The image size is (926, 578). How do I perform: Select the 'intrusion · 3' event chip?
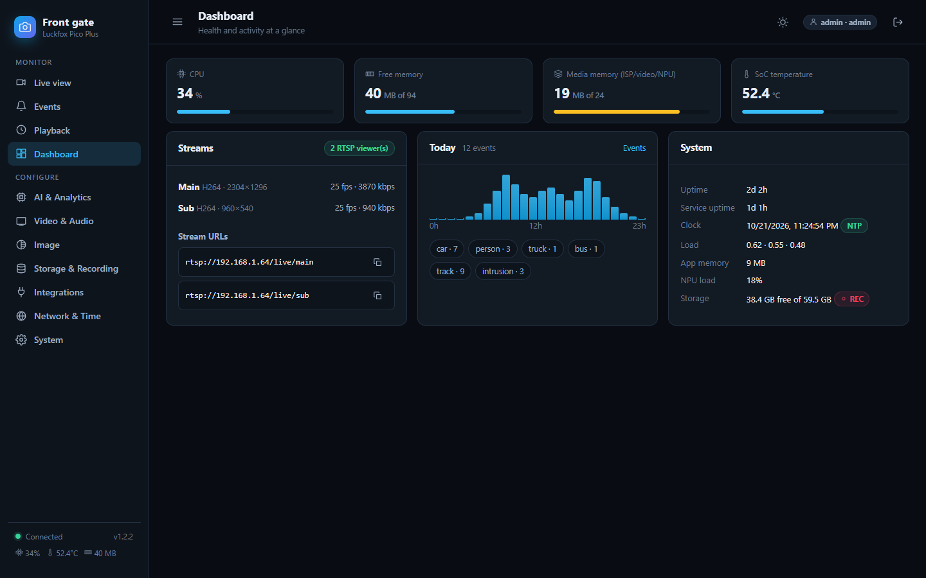503,272
